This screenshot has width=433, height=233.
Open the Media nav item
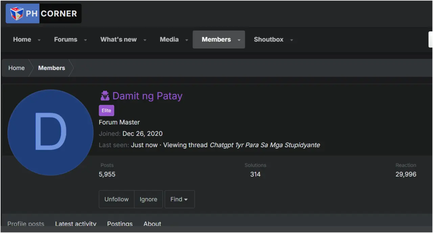(169, 40)
